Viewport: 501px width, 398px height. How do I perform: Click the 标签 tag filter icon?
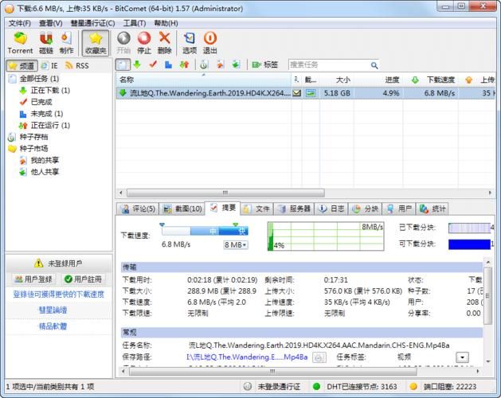265,64
